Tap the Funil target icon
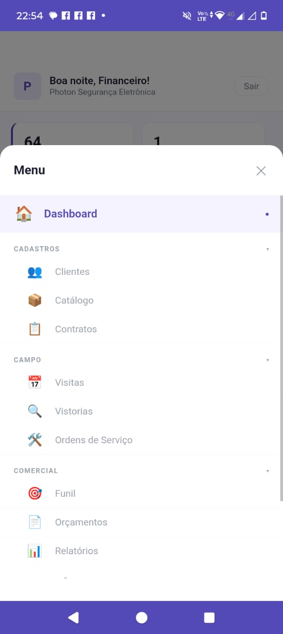This screenshot has height=634, width=283. click(35, 493)
